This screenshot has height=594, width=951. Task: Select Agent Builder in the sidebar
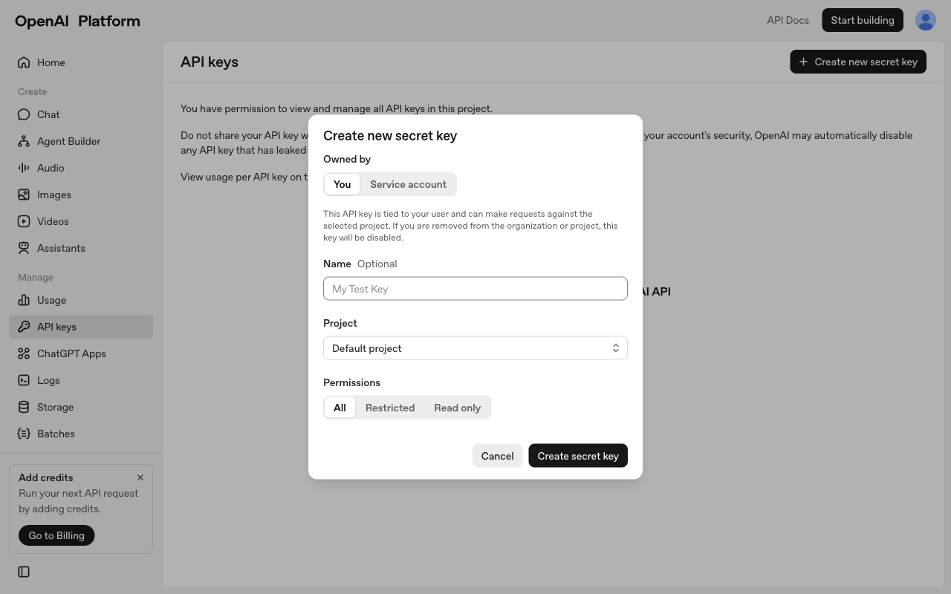point(68,141)
